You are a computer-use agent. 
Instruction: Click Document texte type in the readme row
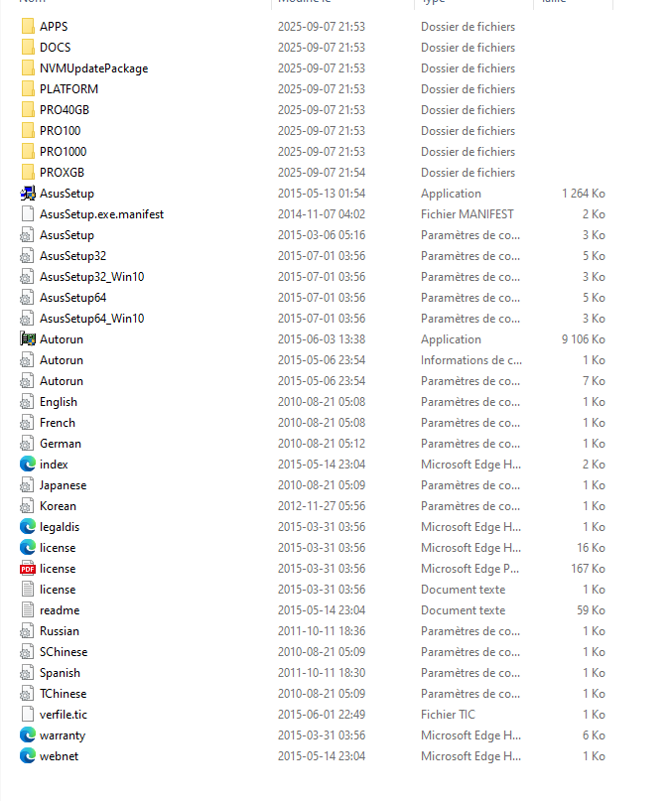[x=464, y=610]
